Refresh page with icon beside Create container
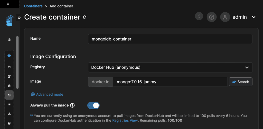Viewport: 263px width, 129px height. (85, 17)
